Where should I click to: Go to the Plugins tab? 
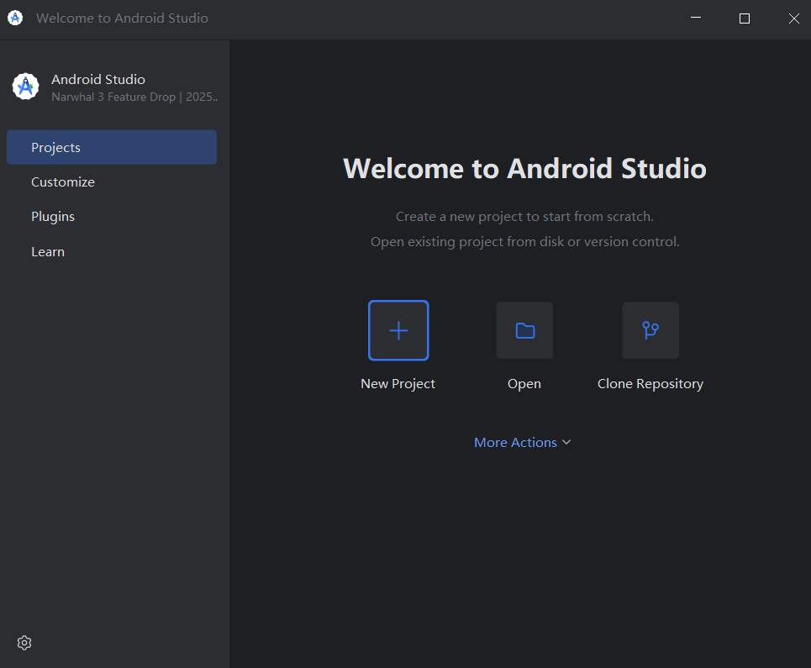click(53, 216)
